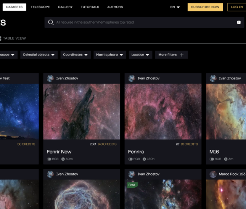
Task: Open the blue filament nebula thumbnail
Action: [x=82, y=194]
